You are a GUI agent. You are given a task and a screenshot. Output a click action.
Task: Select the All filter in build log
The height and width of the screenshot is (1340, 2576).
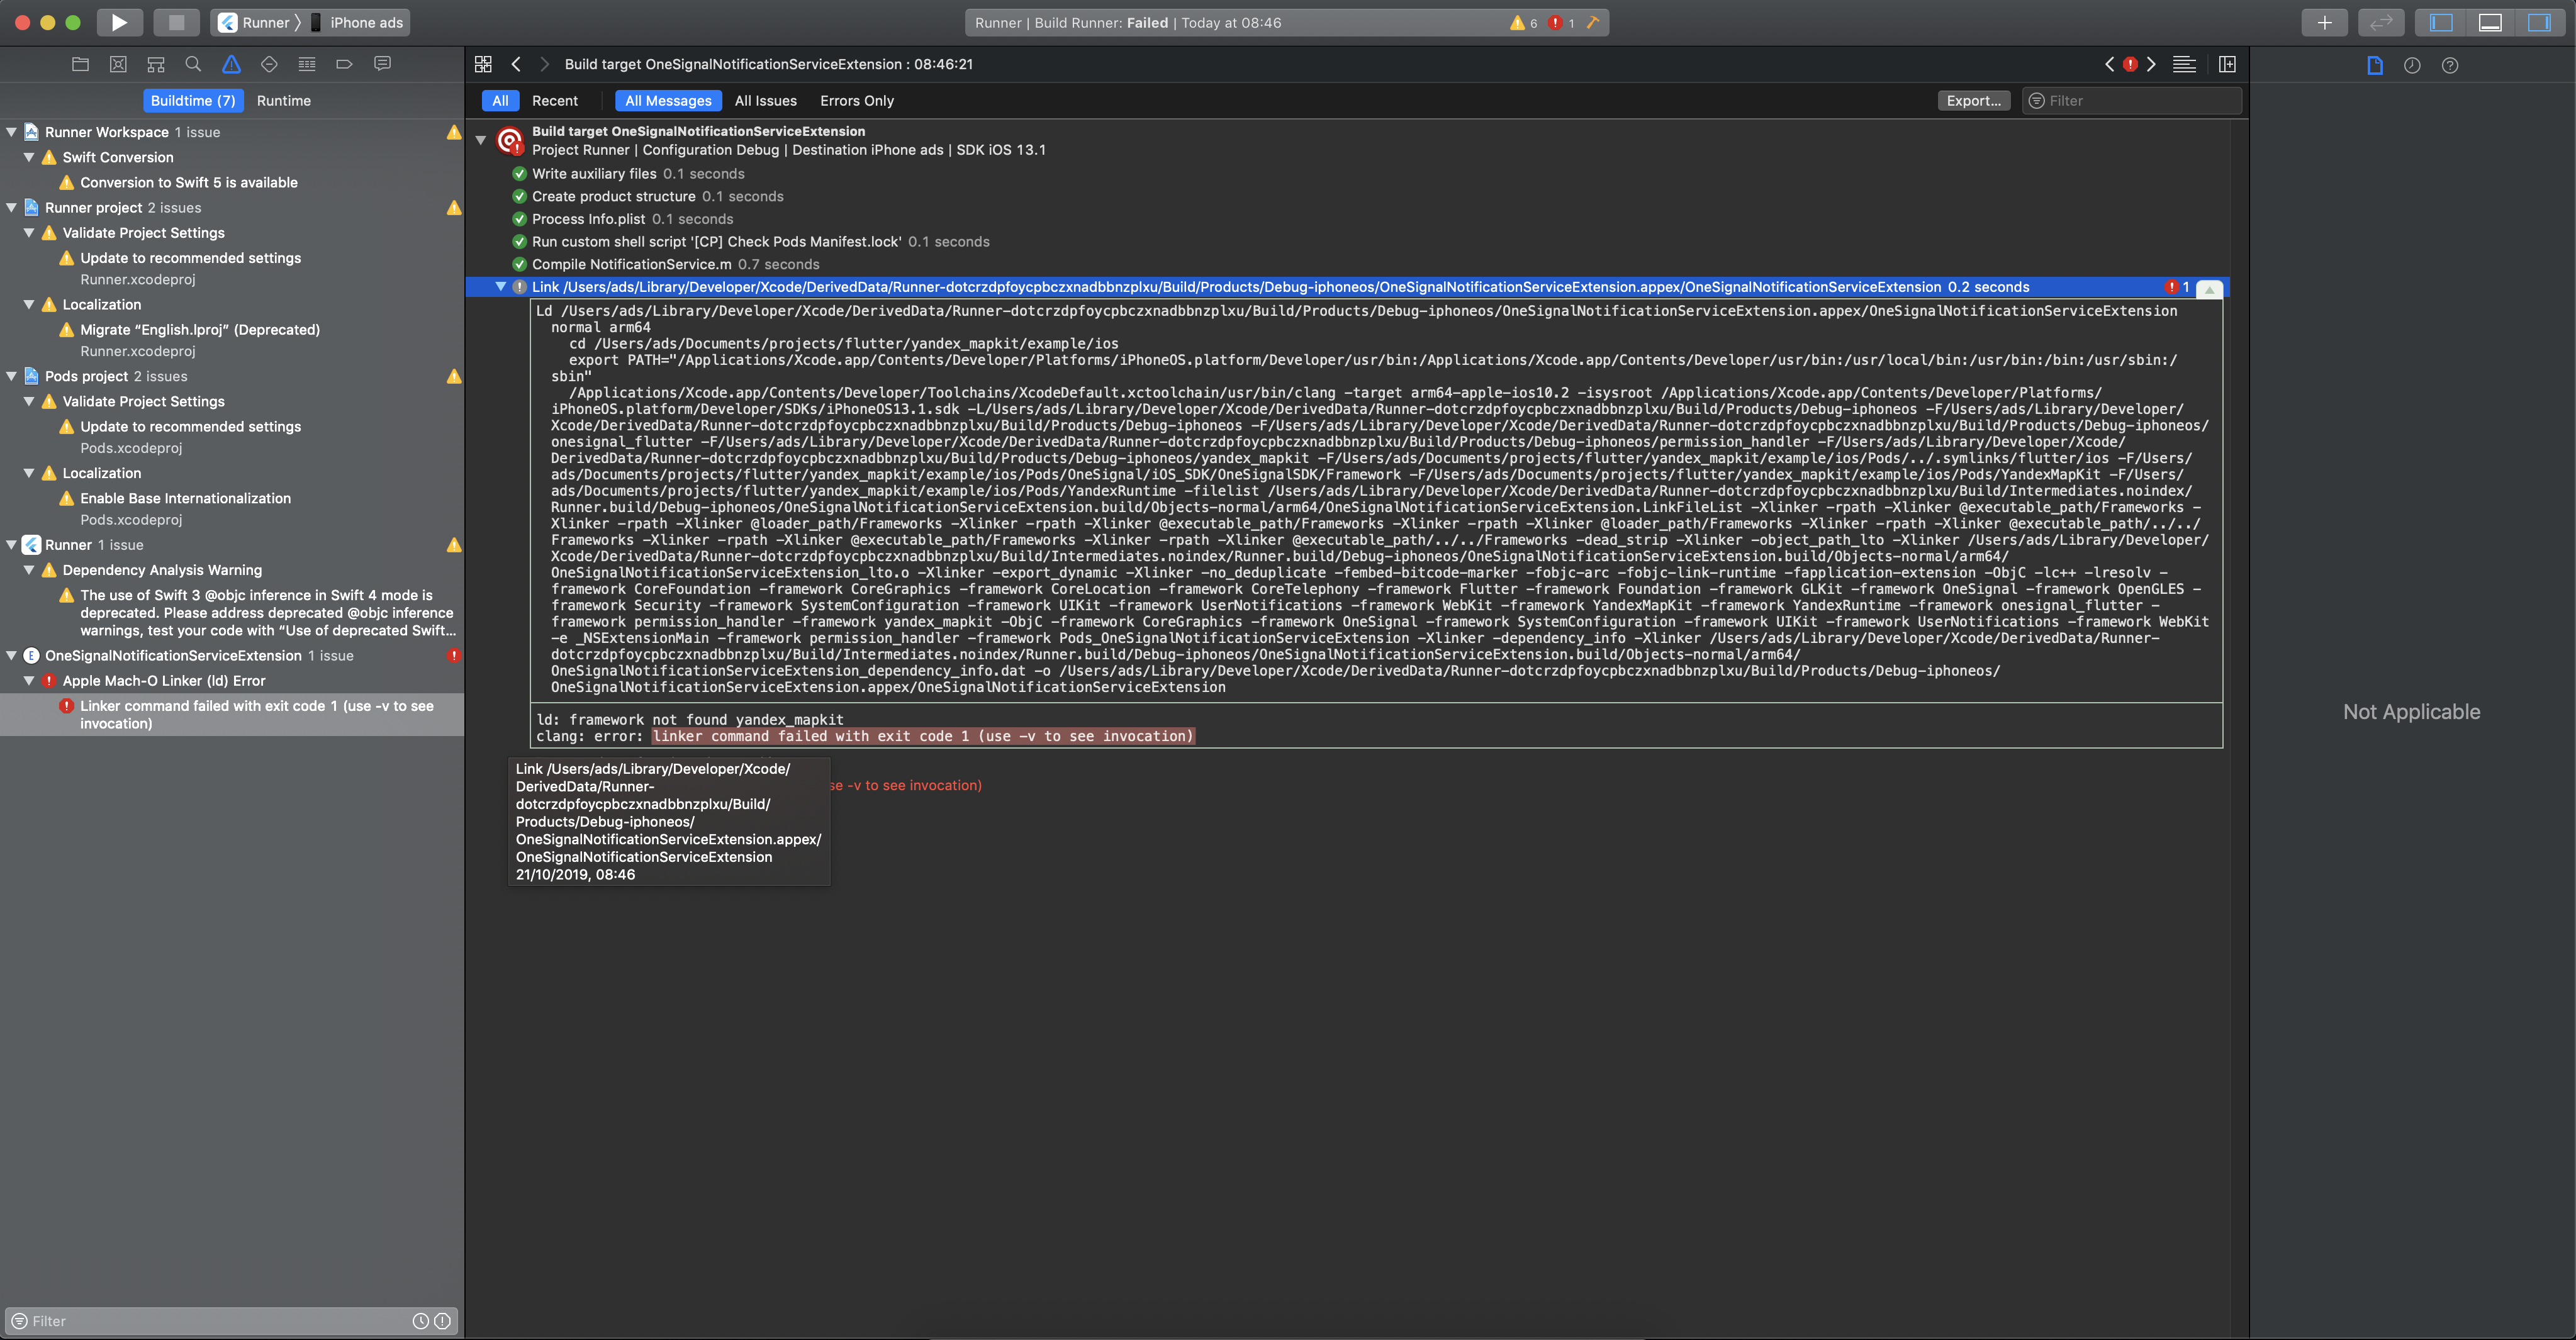coord(500,100)
